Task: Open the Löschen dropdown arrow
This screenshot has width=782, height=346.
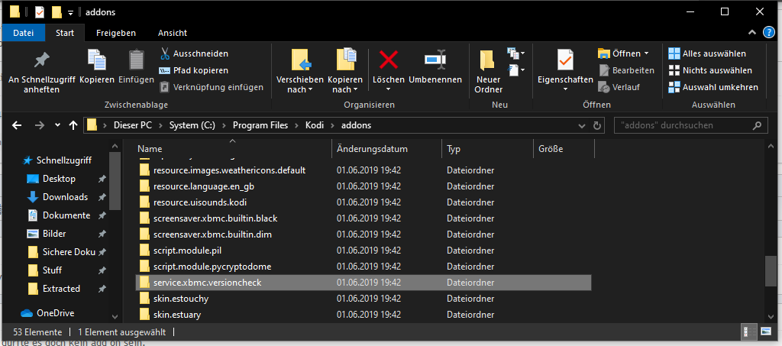Action: point(389,89)
